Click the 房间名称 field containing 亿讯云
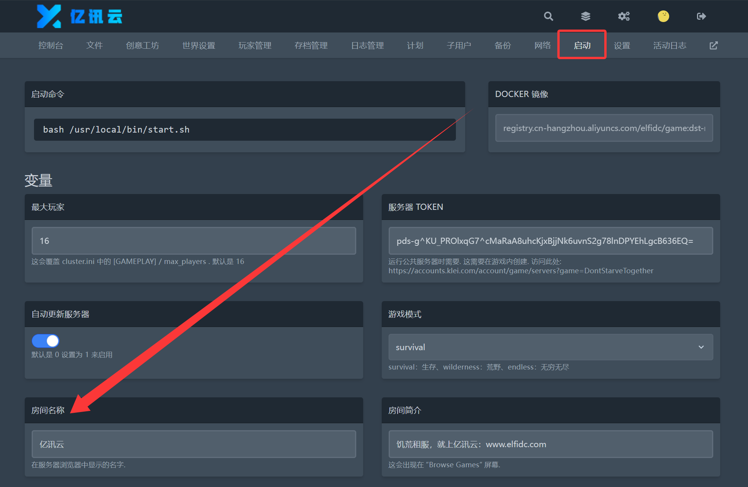Viewport: 748px width, 487px height. click(194, 444)
